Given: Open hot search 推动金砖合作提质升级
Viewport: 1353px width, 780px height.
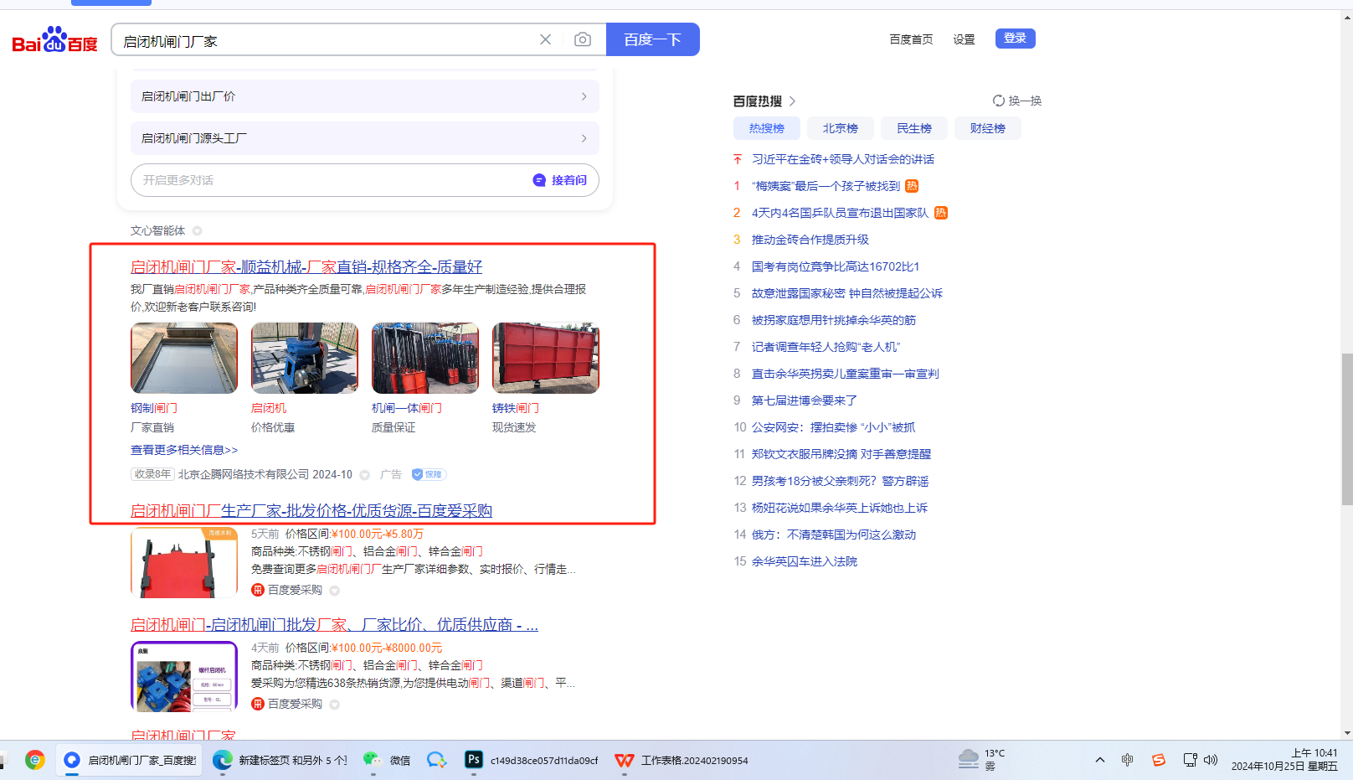Looking at the screenshot, I should [x=810, y=240].
